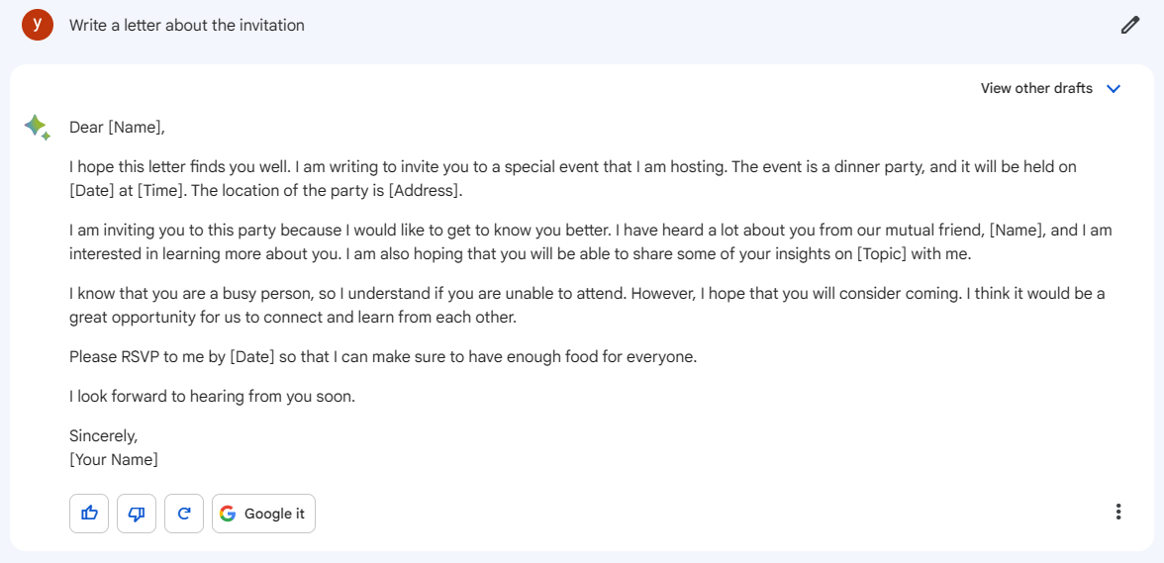Regenerate the response with the circular arrow
This screenshot has width=1164, height=563.
[184, 514]
